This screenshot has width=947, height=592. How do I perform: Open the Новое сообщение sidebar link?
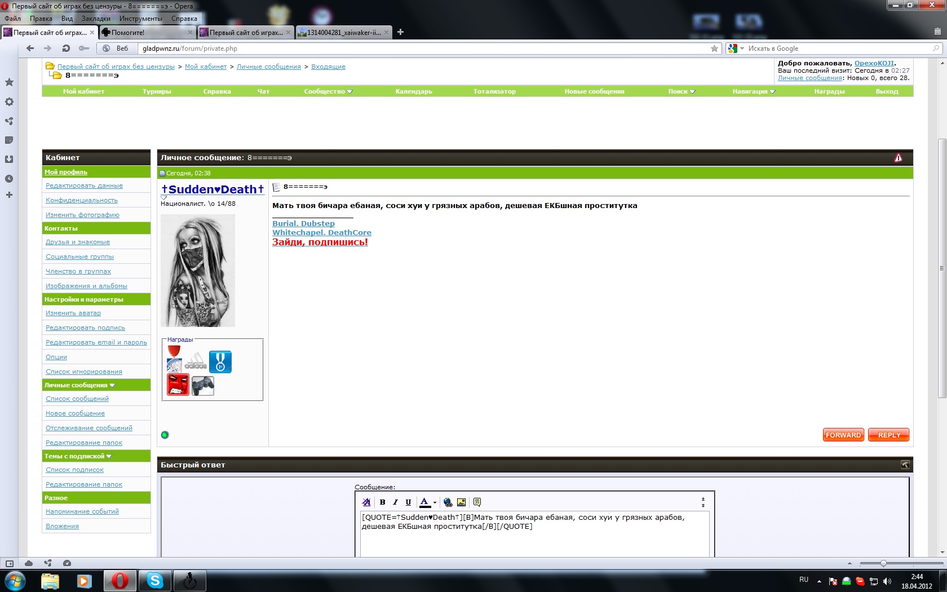click(x=75, y=413)
